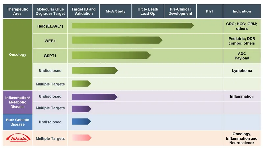Screen dimensions: 266x152
Task: Click the ADC Payload indication text
Action: coord(242,56)
